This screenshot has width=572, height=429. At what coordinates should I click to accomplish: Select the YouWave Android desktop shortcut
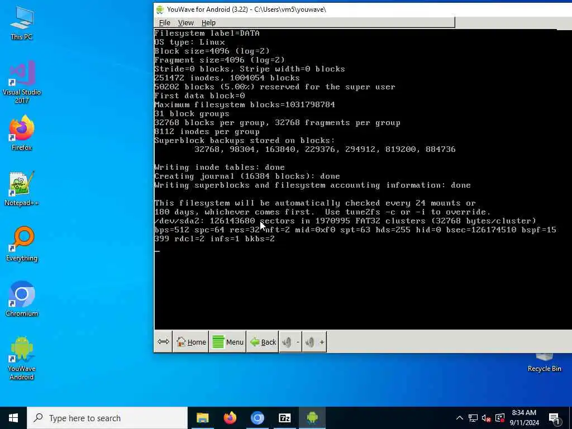22,358
